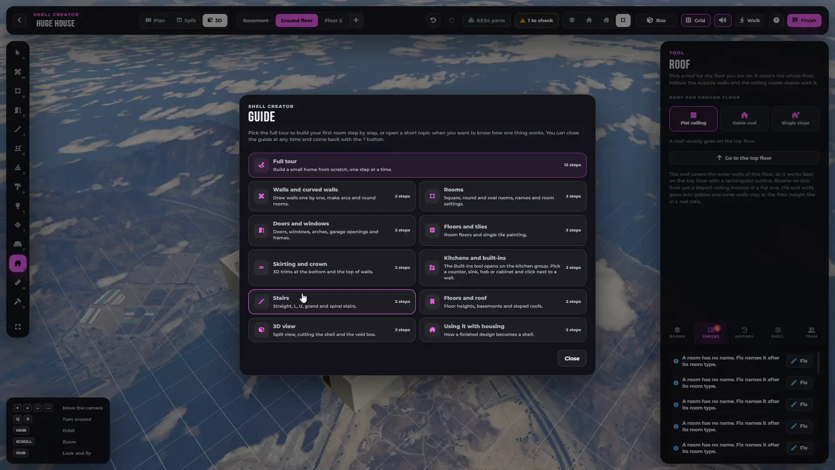Image resolution: width=835 pixels, height=470 pixels.
Task: Select the light bulb tool
Action: [x=18, y=206]
